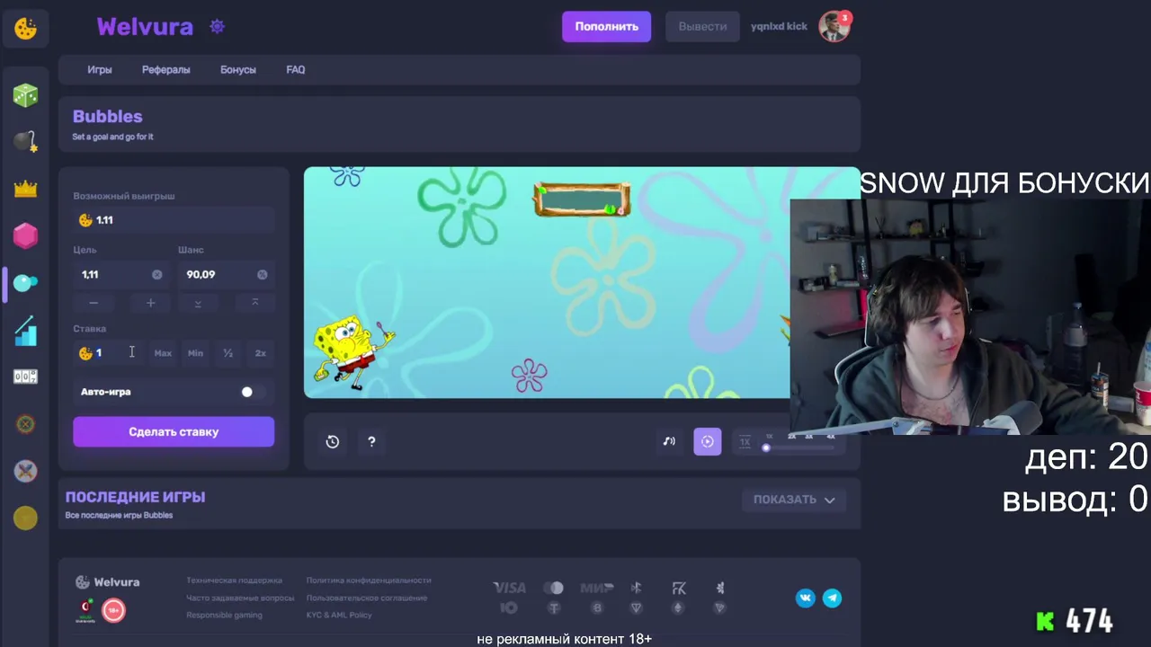
Task: Open the slot counter game icon
Action: 25,377
